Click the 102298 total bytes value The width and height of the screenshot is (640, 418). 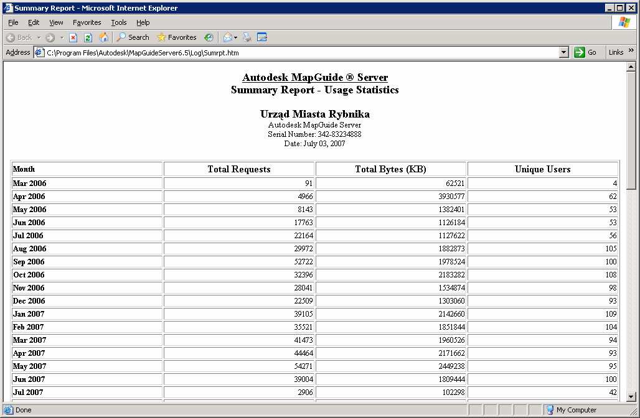pos(453,392)
